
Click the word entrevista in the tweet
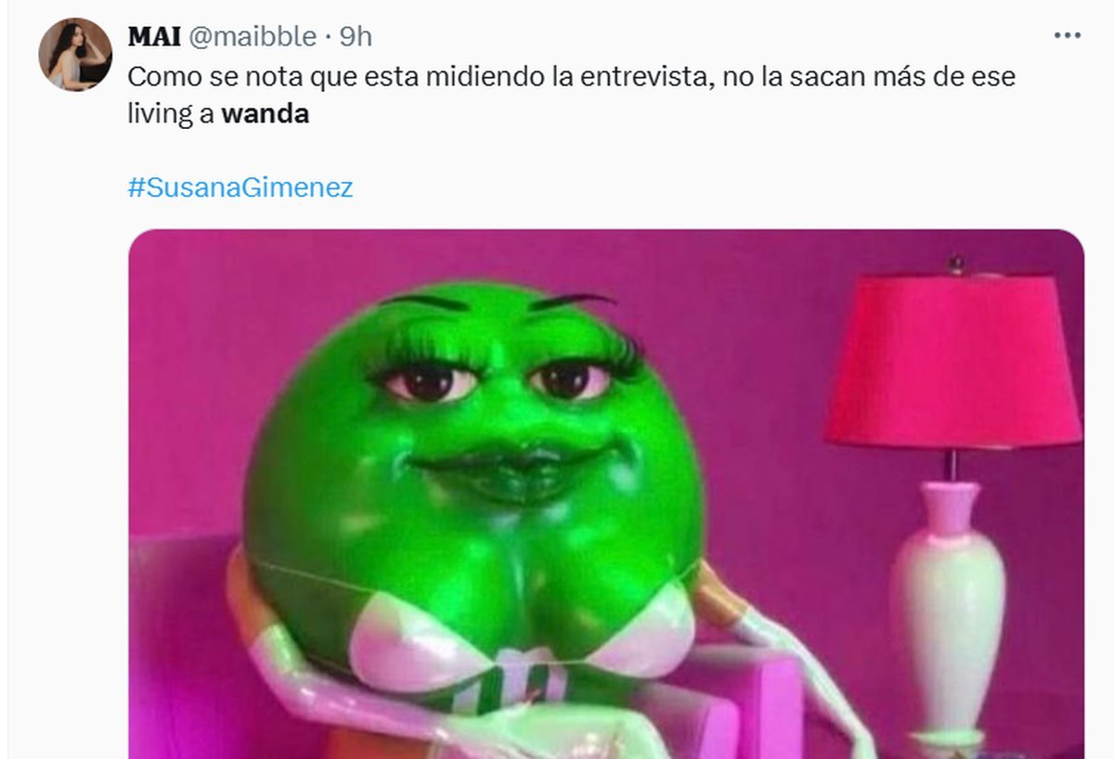coord(643,77)
